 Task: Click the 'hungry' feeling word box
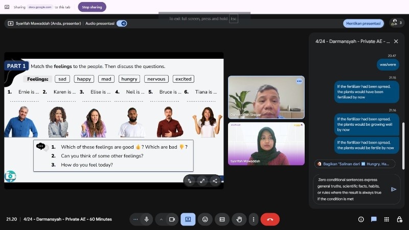point(129,79)
